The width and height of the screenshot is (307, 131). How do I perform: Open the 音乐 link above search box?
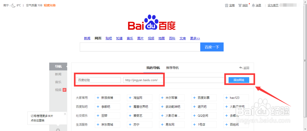pyautogui.click(x=130, y=38)
